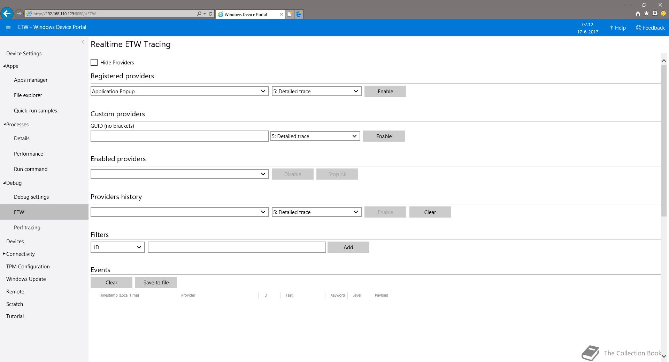Go to File explorer page

28,95
